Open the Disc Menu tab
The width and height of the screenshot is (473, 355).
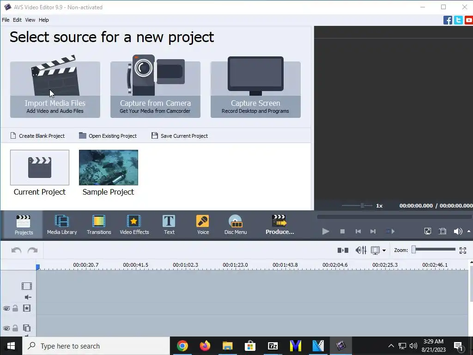[236, 225]
